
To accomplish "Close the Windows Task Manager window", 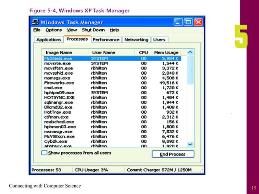I will click(x=198, y=22).
